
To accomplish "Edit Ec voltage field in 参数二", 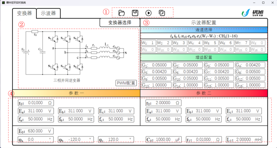I will click(x=244, y=111).
